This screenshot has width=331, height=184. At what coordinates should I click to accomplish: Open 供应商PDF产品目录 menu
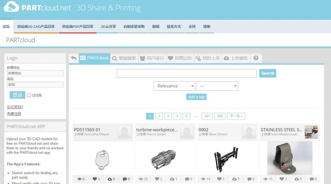pyautogui.click(x=78, y=27)
